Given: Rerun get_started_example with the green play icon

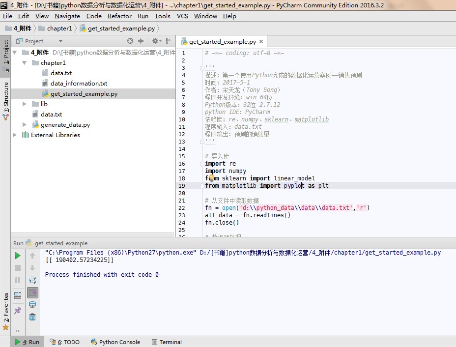Looking at the screenshot, I should (18, 256).
